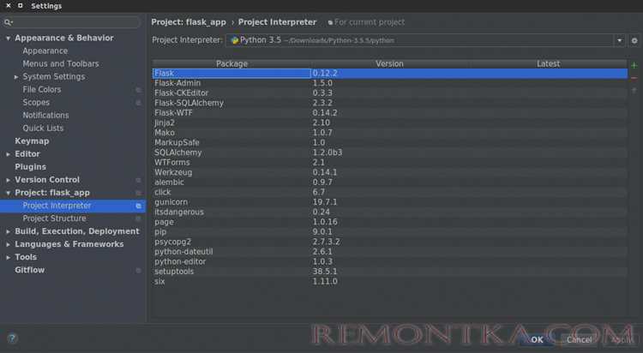Expand Build, Execution, Deployment section
This screenshot has width=643, height=353.
pos(8,231)
